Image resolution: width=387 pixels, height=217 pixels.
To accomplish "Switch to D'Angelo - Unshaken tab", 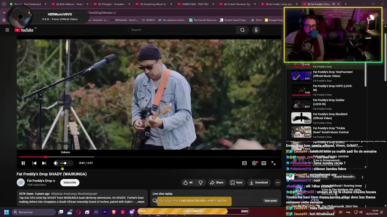I will pyautogui.click(x=112, y=4).
